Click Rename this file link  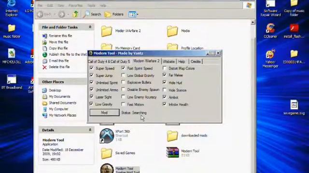click(x=60, y=36)
